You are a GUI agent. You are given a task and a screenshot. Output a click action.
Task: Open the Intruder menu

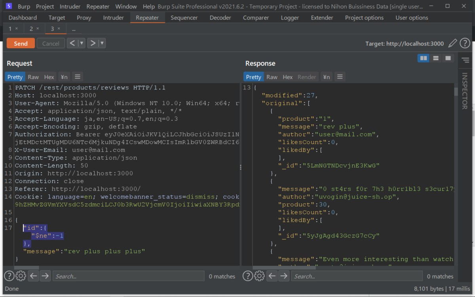(x=70, y=6)
